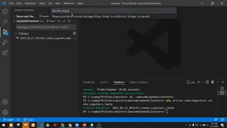Switch to the Terminal panel tab

(119, 82)
